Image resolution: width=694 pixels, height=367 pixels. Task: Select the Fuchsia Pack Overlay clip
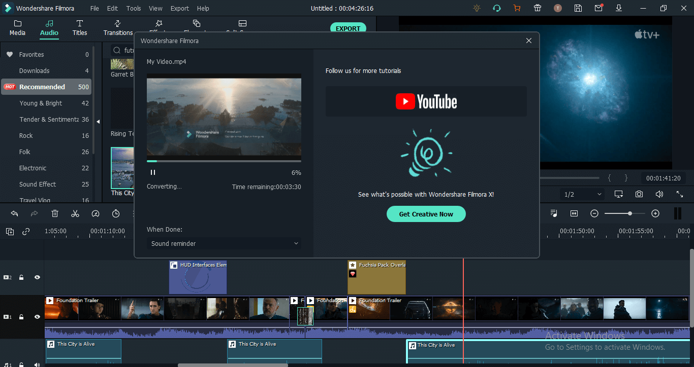pos(376,277)
